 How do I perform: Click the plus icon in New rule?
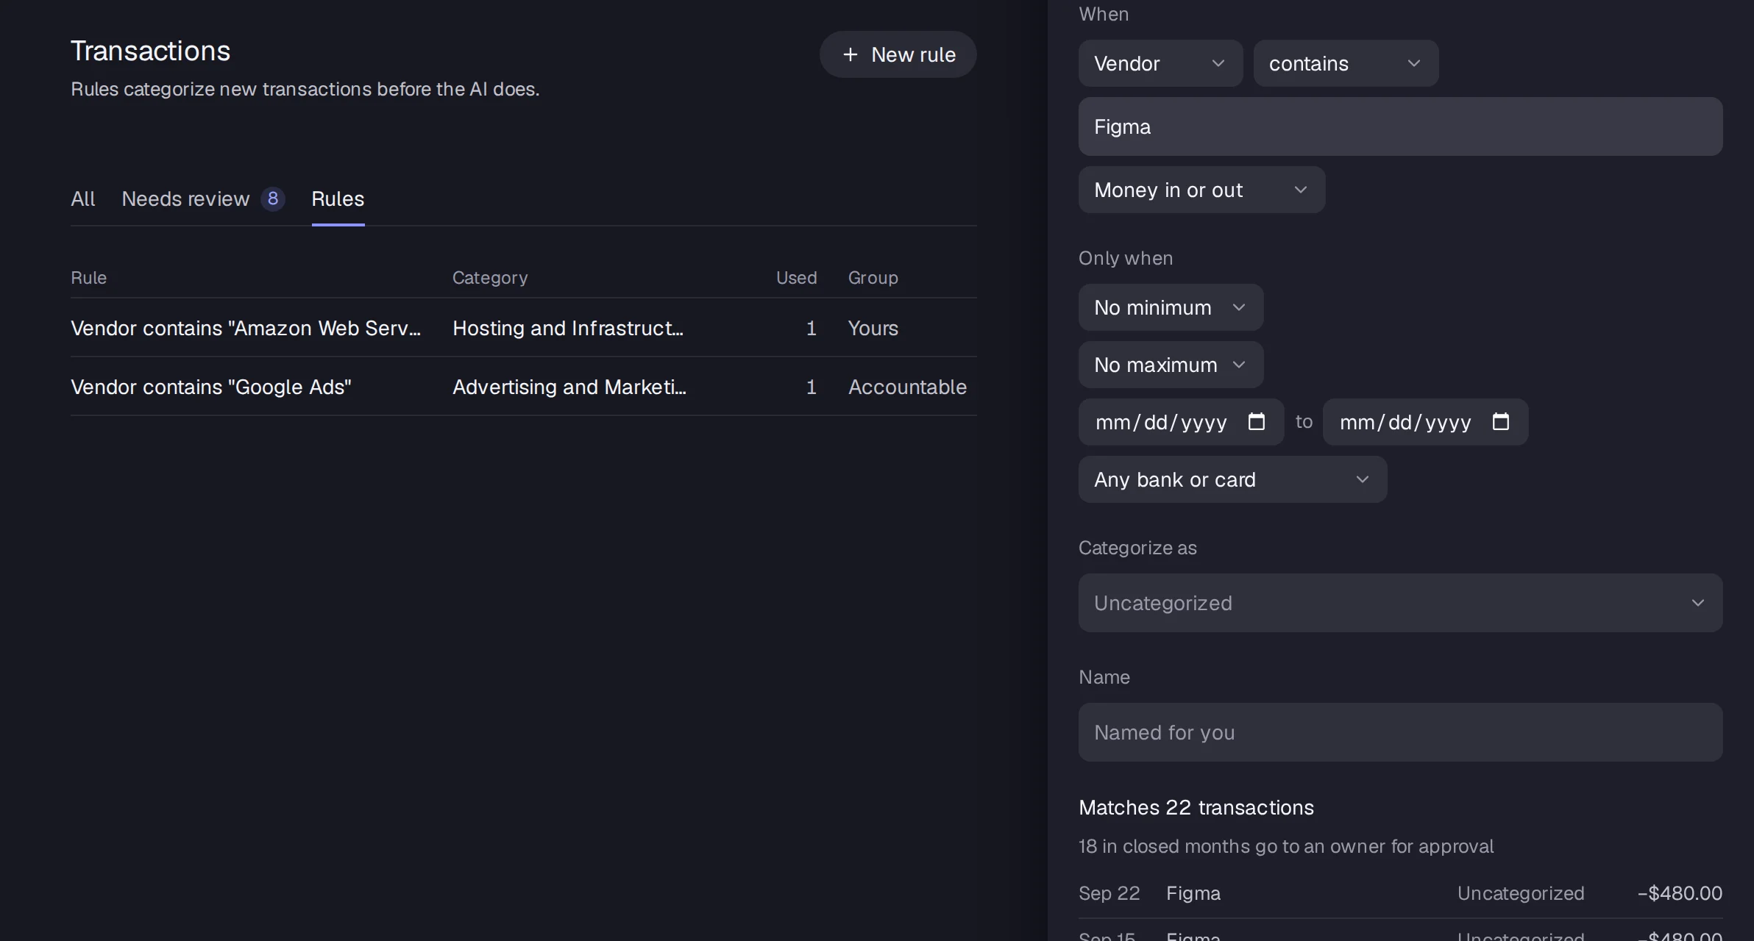[851, 54]
